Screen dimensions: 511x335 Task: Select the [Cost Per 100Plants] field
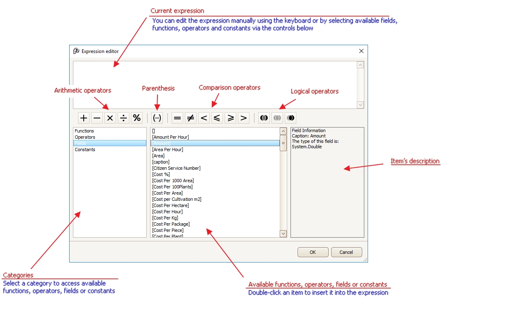[215, 187]
